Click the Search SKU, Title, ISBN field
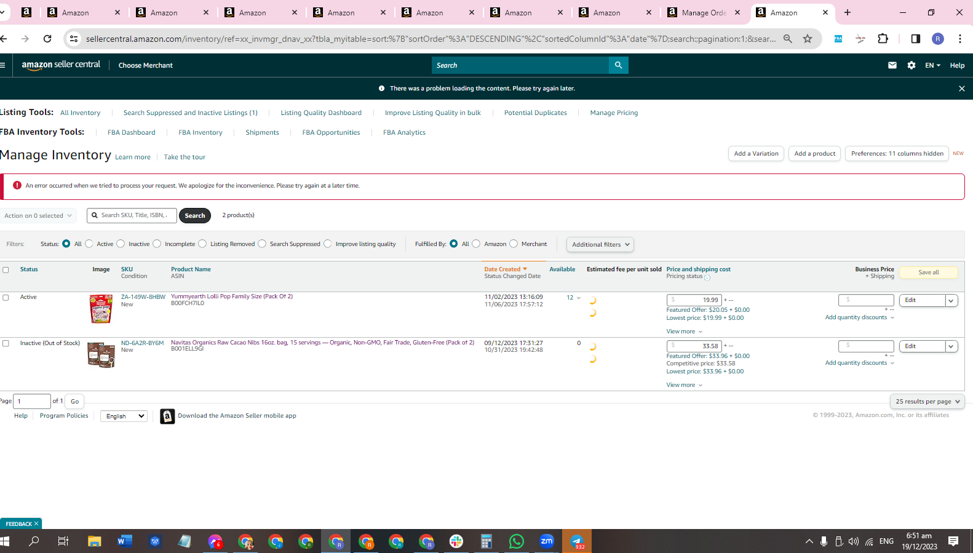This screenshot has width=973, height=553. pyautogui.click(x=132, y=216)
